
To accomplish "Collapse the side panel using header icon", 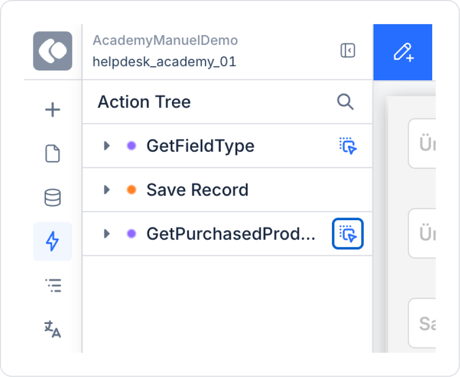I will [348, 50].
